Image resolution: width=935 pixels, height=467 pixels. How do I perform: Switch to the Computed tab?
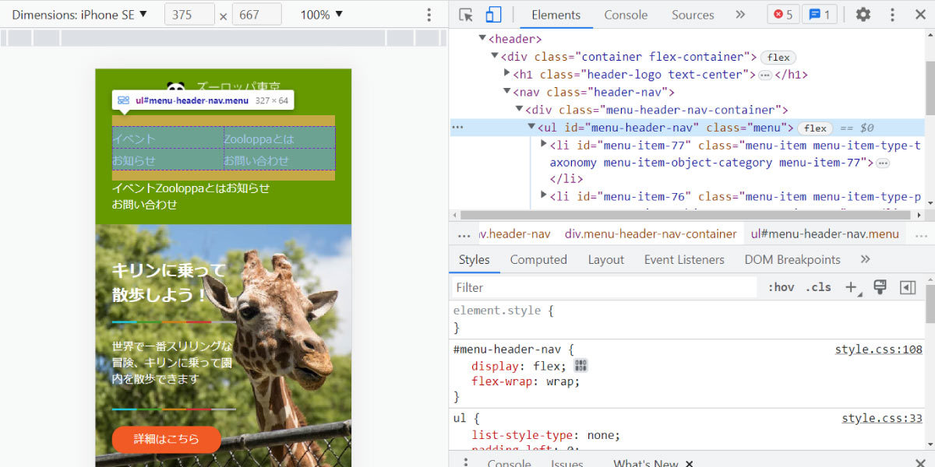click(x=538, y=260)
